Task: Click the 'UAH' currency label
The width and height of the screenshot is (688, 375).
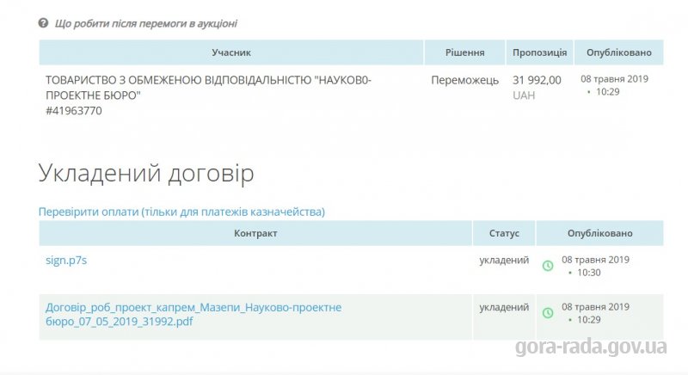Action: click(x=524, y=95)
